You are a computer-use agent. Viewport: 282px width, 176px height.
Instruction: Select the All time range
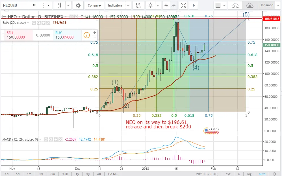pos(99,174)
